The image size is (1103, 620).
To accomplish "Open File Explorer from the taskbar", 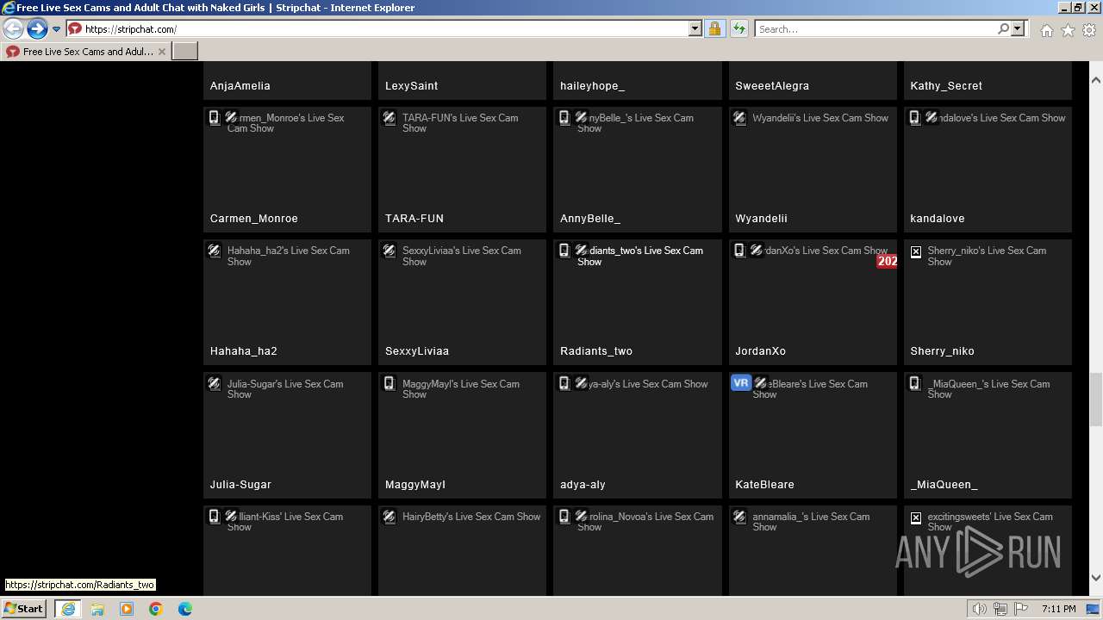I will 97,609.
